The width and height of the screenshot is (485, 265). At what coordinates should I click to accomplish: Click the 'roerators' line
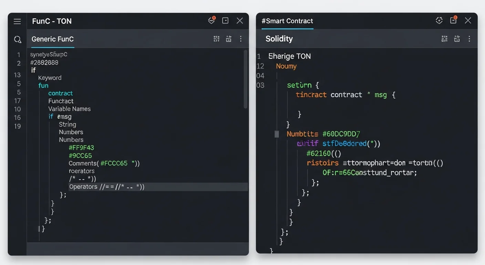pos(82,171)
